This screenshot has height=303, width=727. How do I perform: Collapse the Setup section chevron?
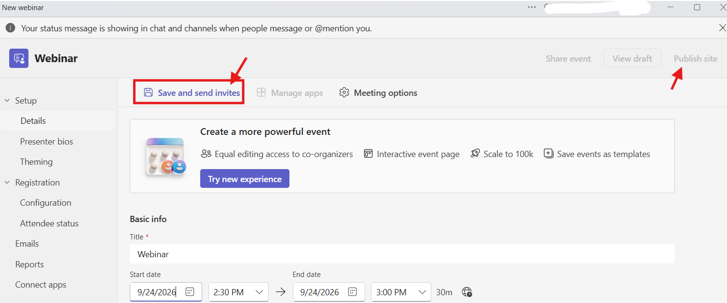click(7, 101)
